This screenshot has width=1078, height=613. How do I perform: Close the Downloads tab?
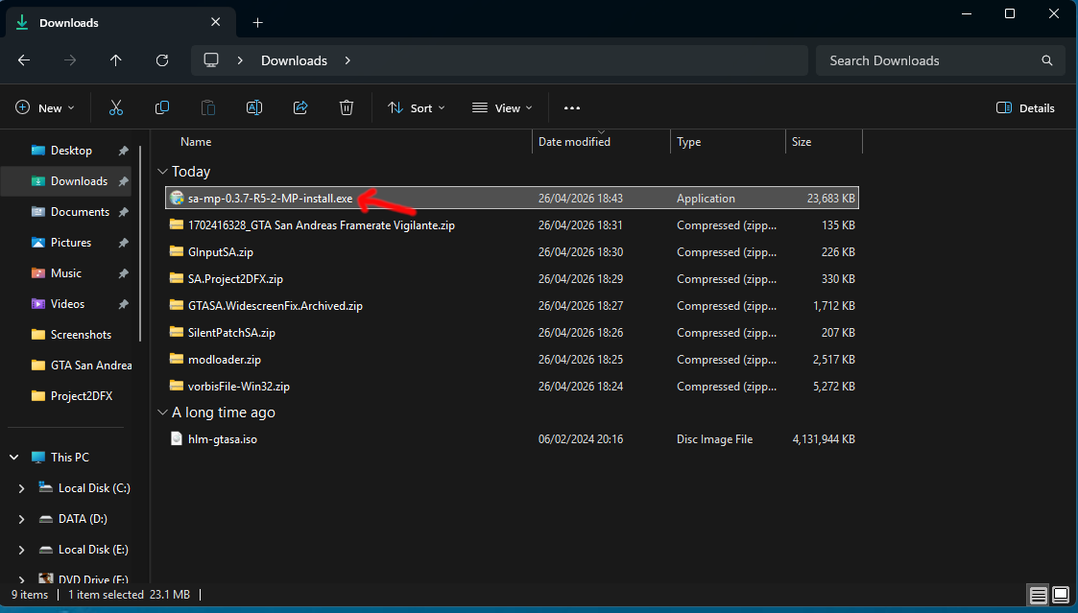coord(215,22)
